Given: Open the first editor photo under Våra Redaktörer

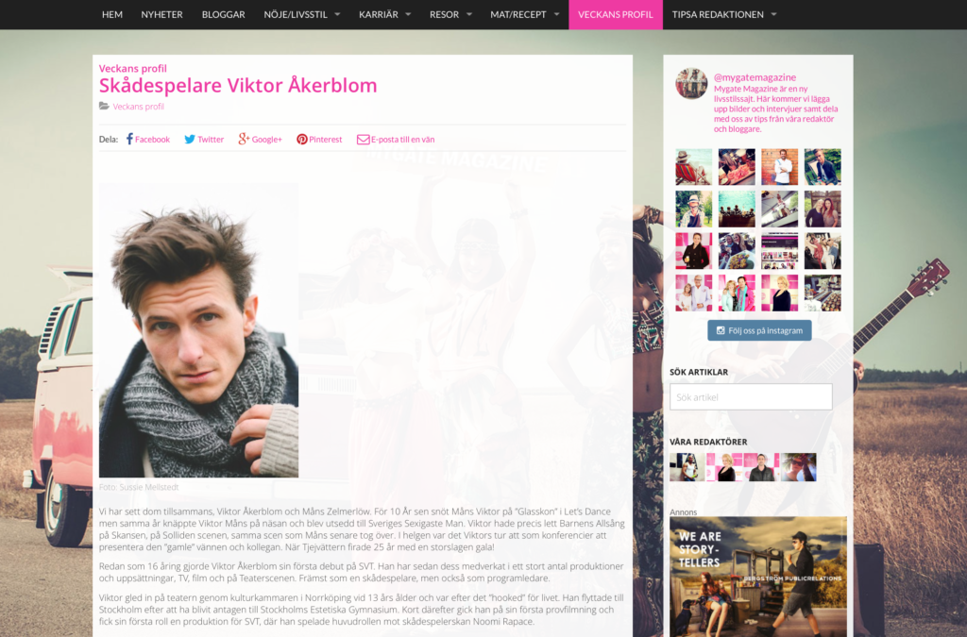Looking at the screenshot, I should 687,467.
